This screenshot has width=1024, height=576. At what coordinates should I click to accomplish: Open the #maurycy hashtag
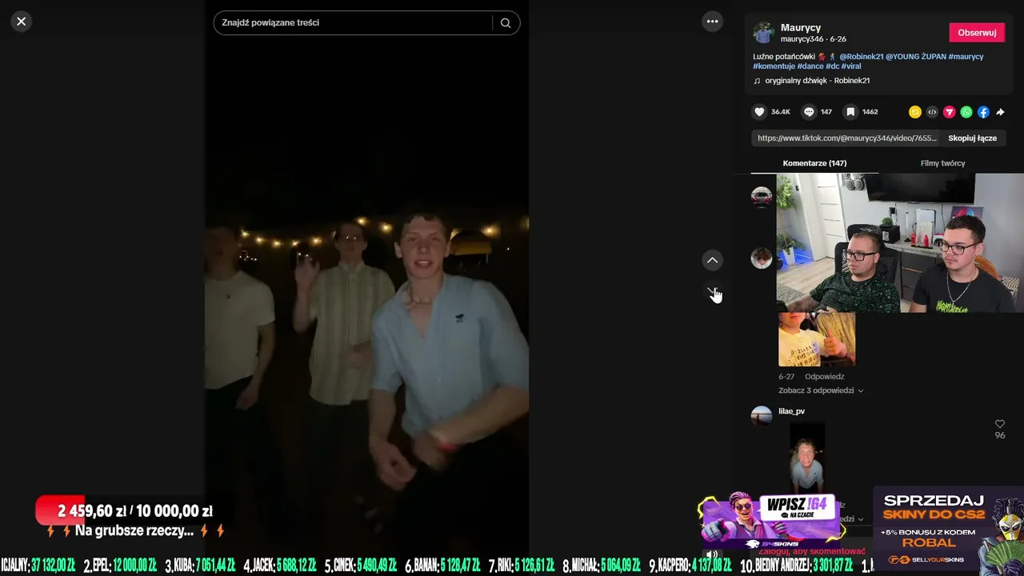966,57
